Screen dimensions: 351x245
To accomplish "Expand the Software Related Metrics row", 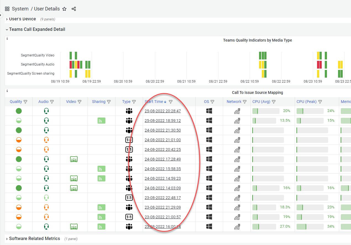I will pos(35,239).
